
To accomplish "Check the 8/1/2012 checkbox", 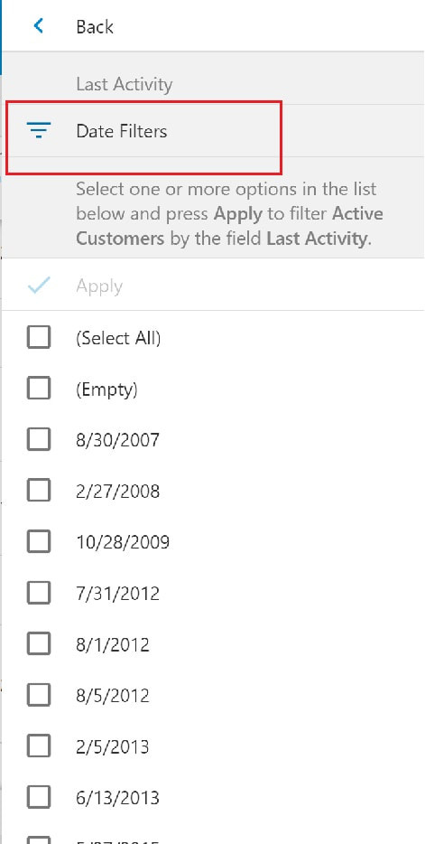I will (39, 643).
